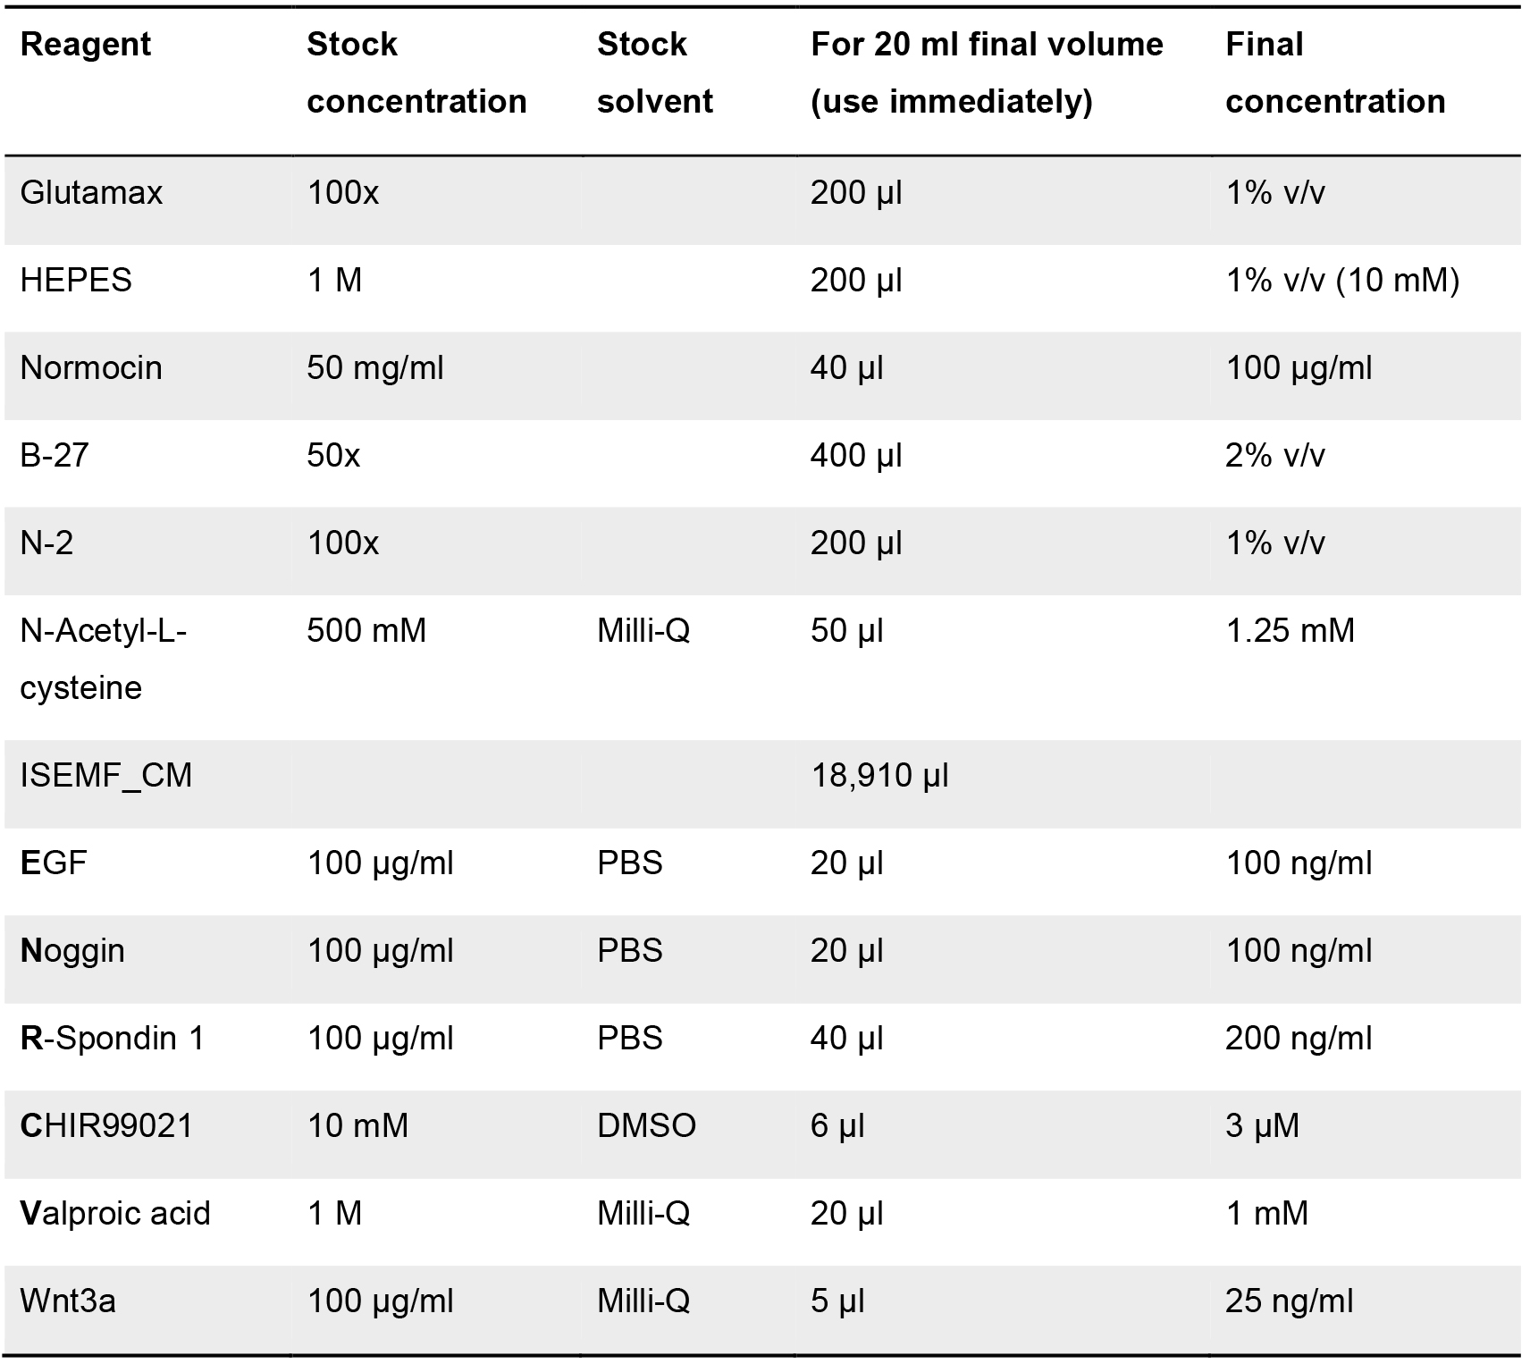Click the Stock solvent column header
This screenshot has width=1530, height=1364.
pos(654,72)
